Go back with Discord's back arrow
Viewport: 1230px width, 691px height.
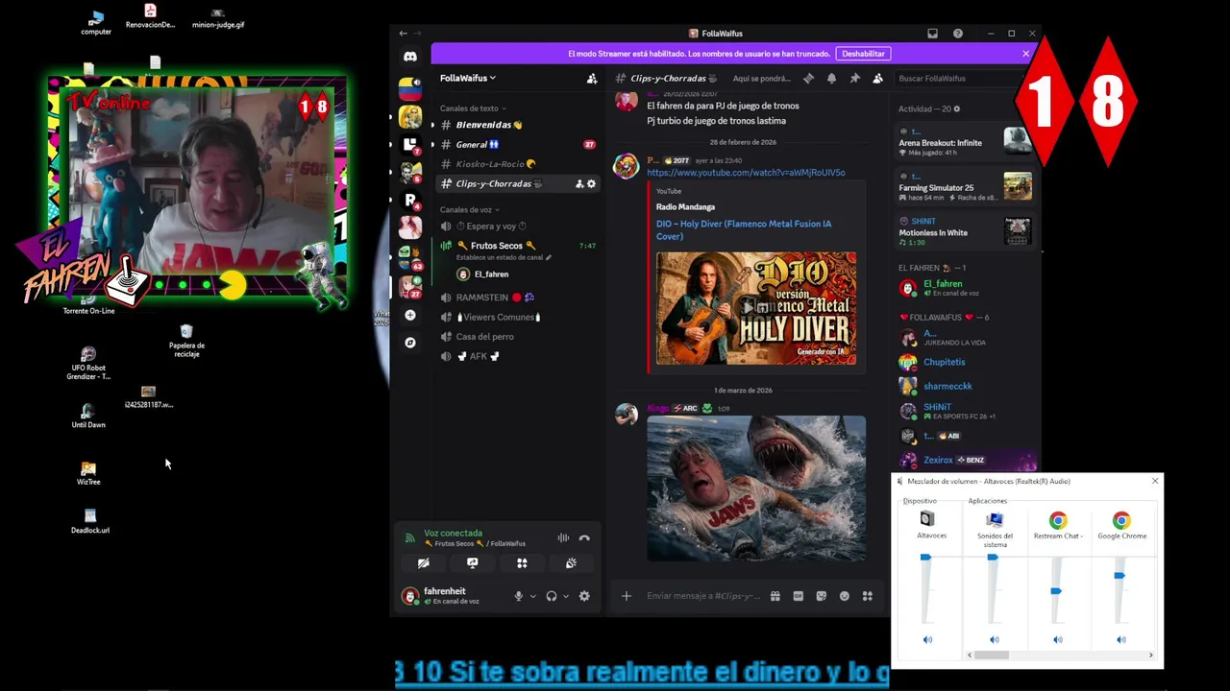click(x=404, y=34)
